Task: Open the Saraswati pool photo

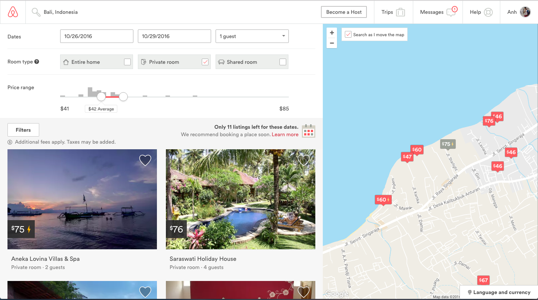Action: pyautogui.click(x=241, y=199)
